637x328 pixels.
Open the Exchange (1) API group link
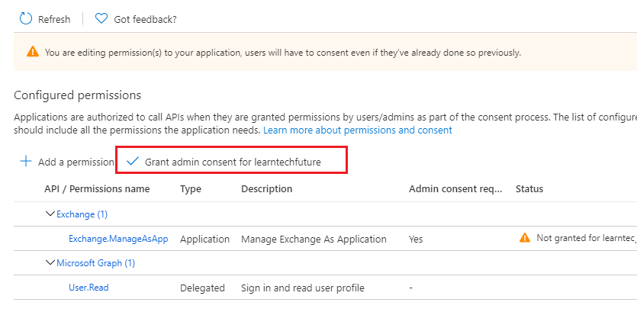[x=82, y=214]
